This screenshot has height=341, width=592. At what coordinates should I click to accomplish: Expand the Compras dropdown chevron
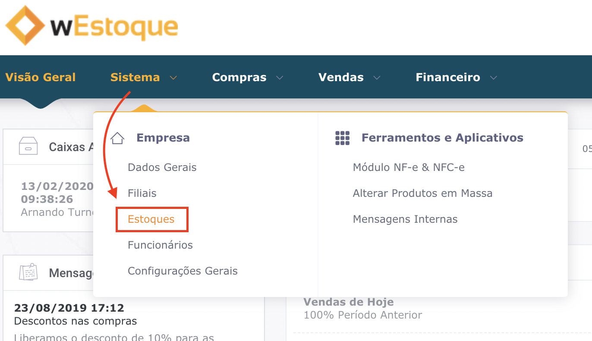click(280, 78)
